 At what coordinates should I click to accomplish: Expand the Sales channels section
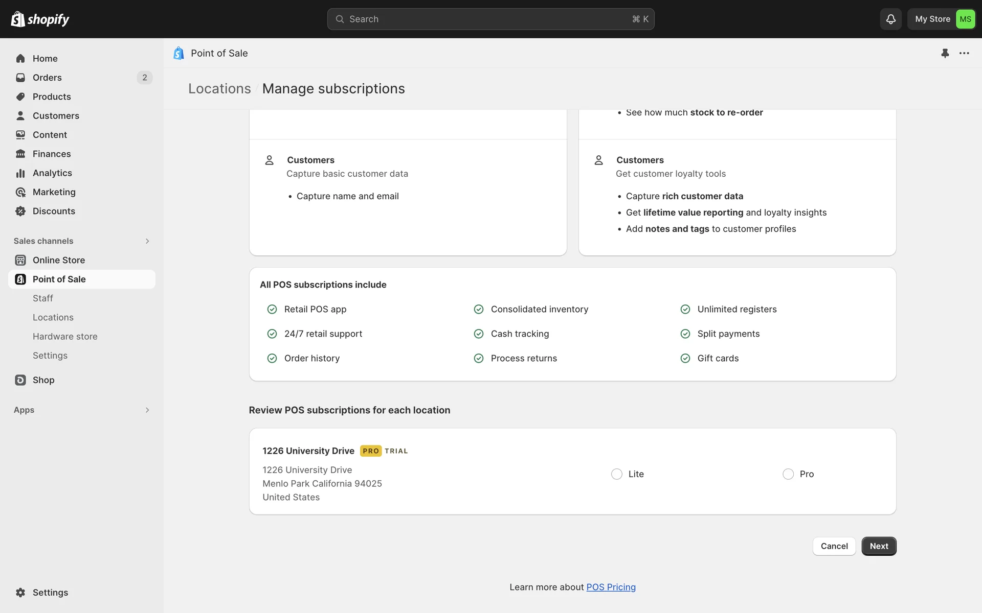(x=147, y=241)
